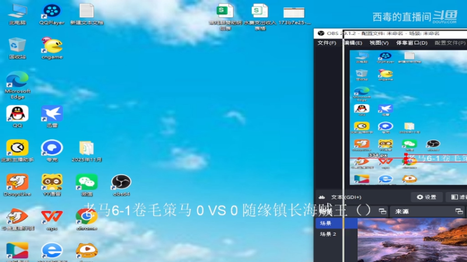The height and width of the screenshot is (262, 467).
Task: Open OBS 停靠窗口(D) menu
Action: pyautogui.click(x=412, y=43)
